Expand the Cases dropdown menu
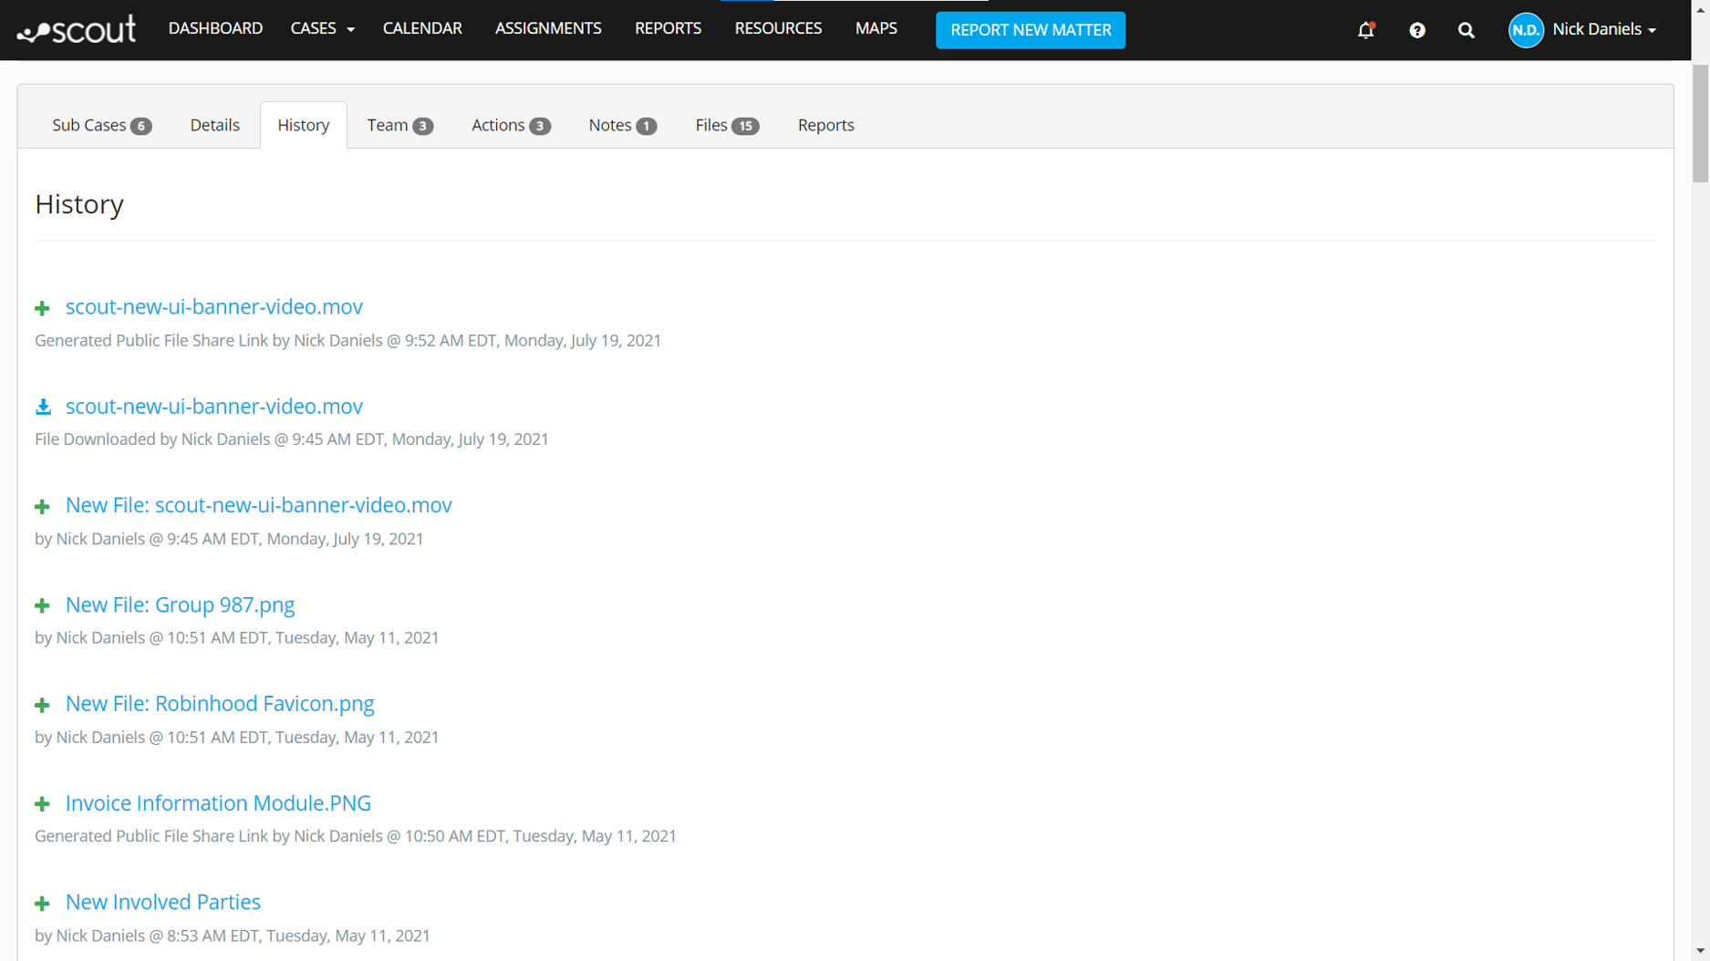Viewport: 1710px width, 961px height. (321, 28)
